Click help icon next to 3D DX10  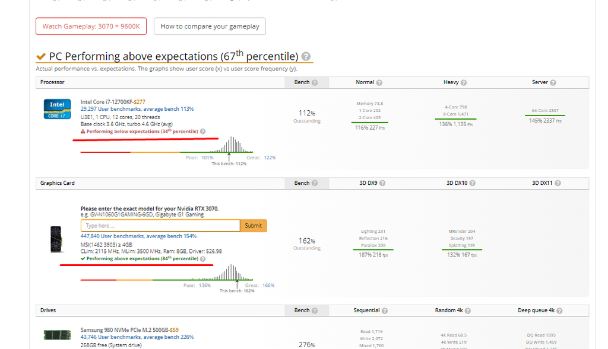click(x=472, y=183)
